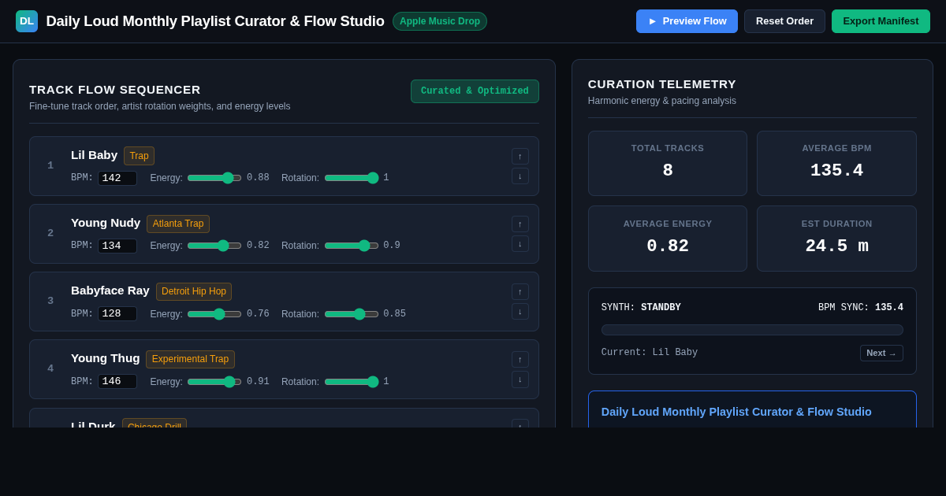
Task: Click the BPM SYNC: 135.4 readout
Action: pos(861,308)
